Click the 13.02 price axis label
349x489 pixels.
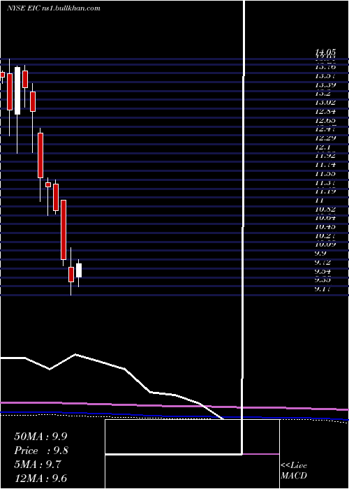(325, 103)
